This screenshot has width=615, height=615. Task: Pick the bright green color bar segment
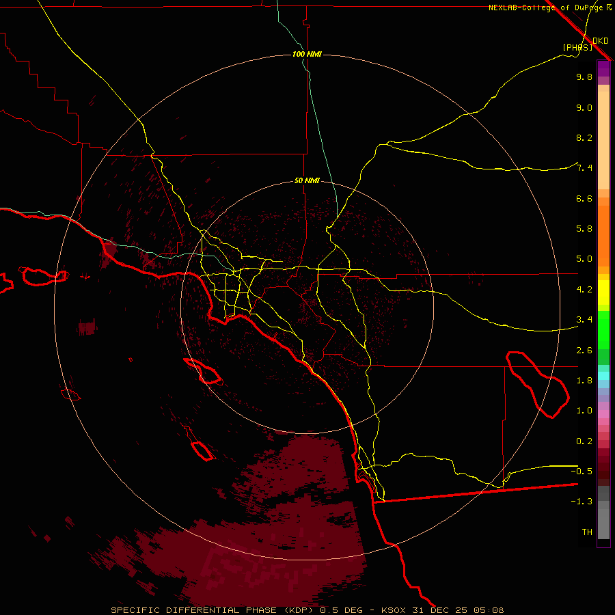tap(603, 329)
